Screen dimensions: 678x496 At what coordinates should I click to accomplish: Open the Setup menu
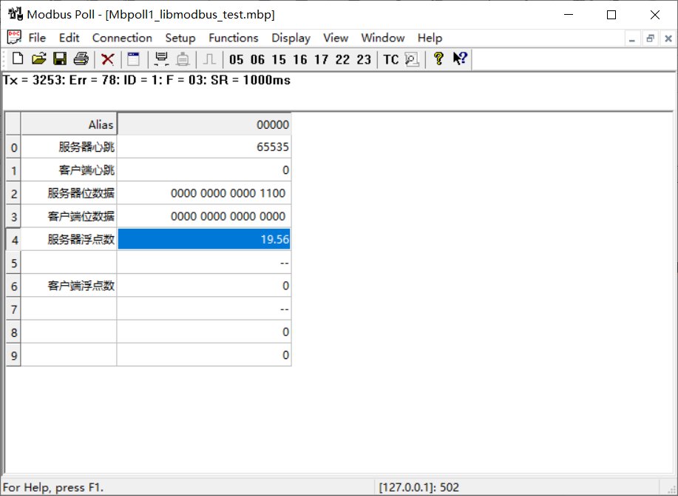coord(180,38)
